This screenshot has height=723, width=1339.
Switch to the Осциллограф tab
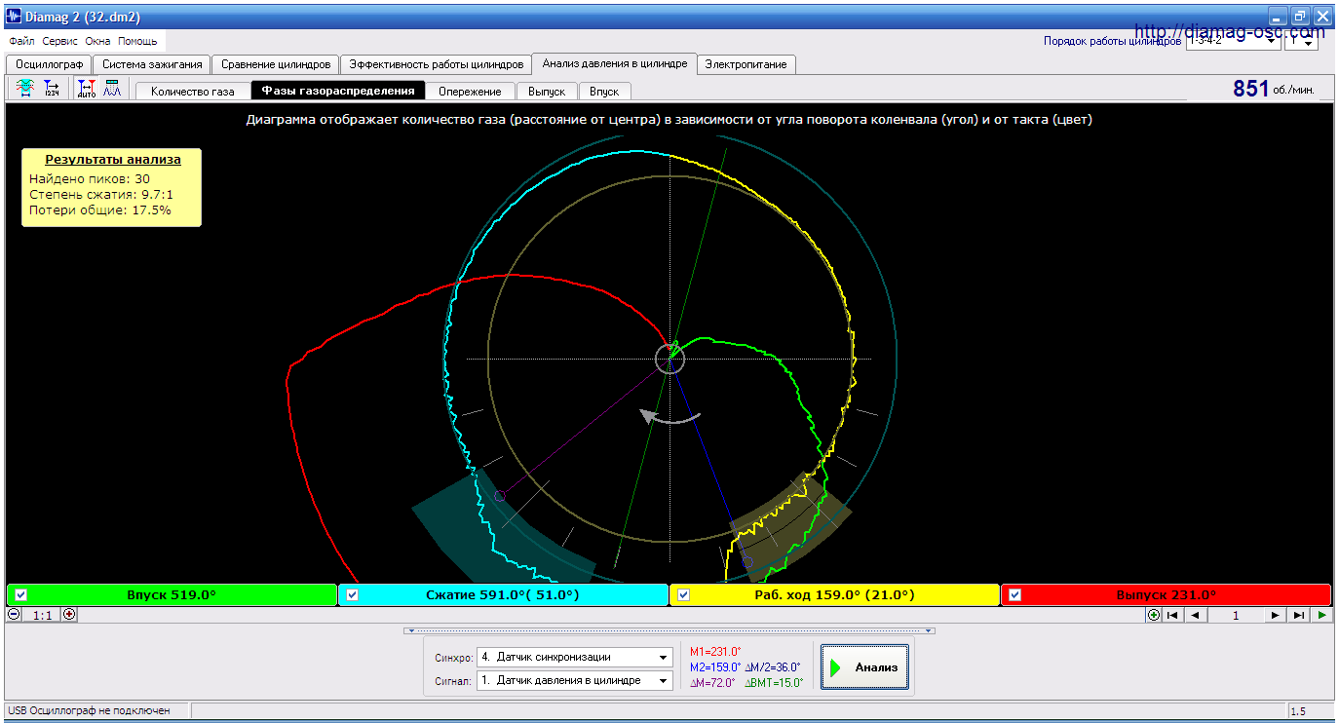point(49,64)
